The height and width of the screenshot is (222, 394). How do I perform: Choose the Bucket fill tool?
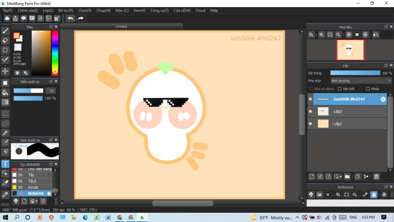(5, 92)
